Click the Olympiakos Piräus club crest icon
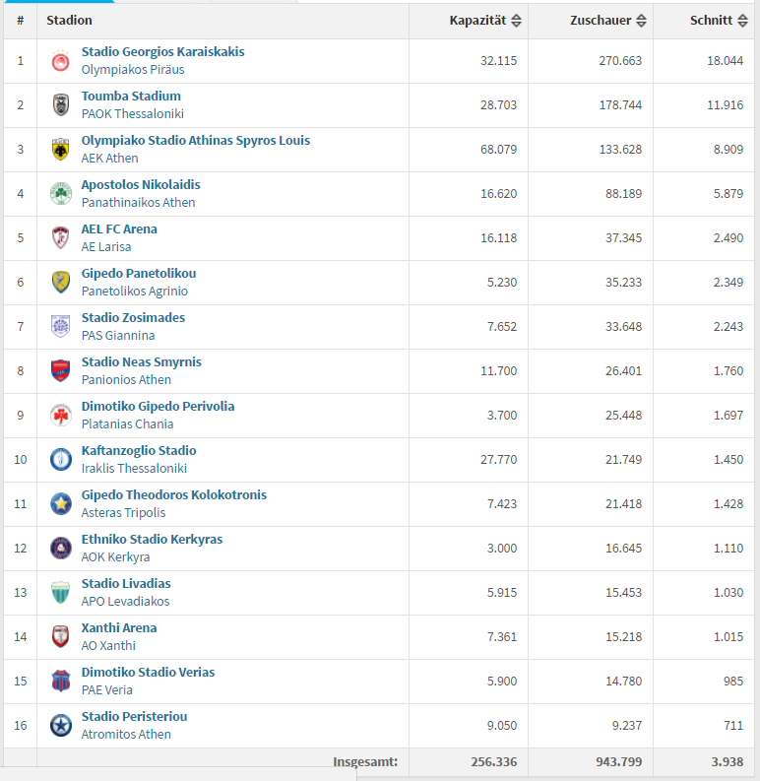The image size is (760, 781). click(x=61, y=61)
